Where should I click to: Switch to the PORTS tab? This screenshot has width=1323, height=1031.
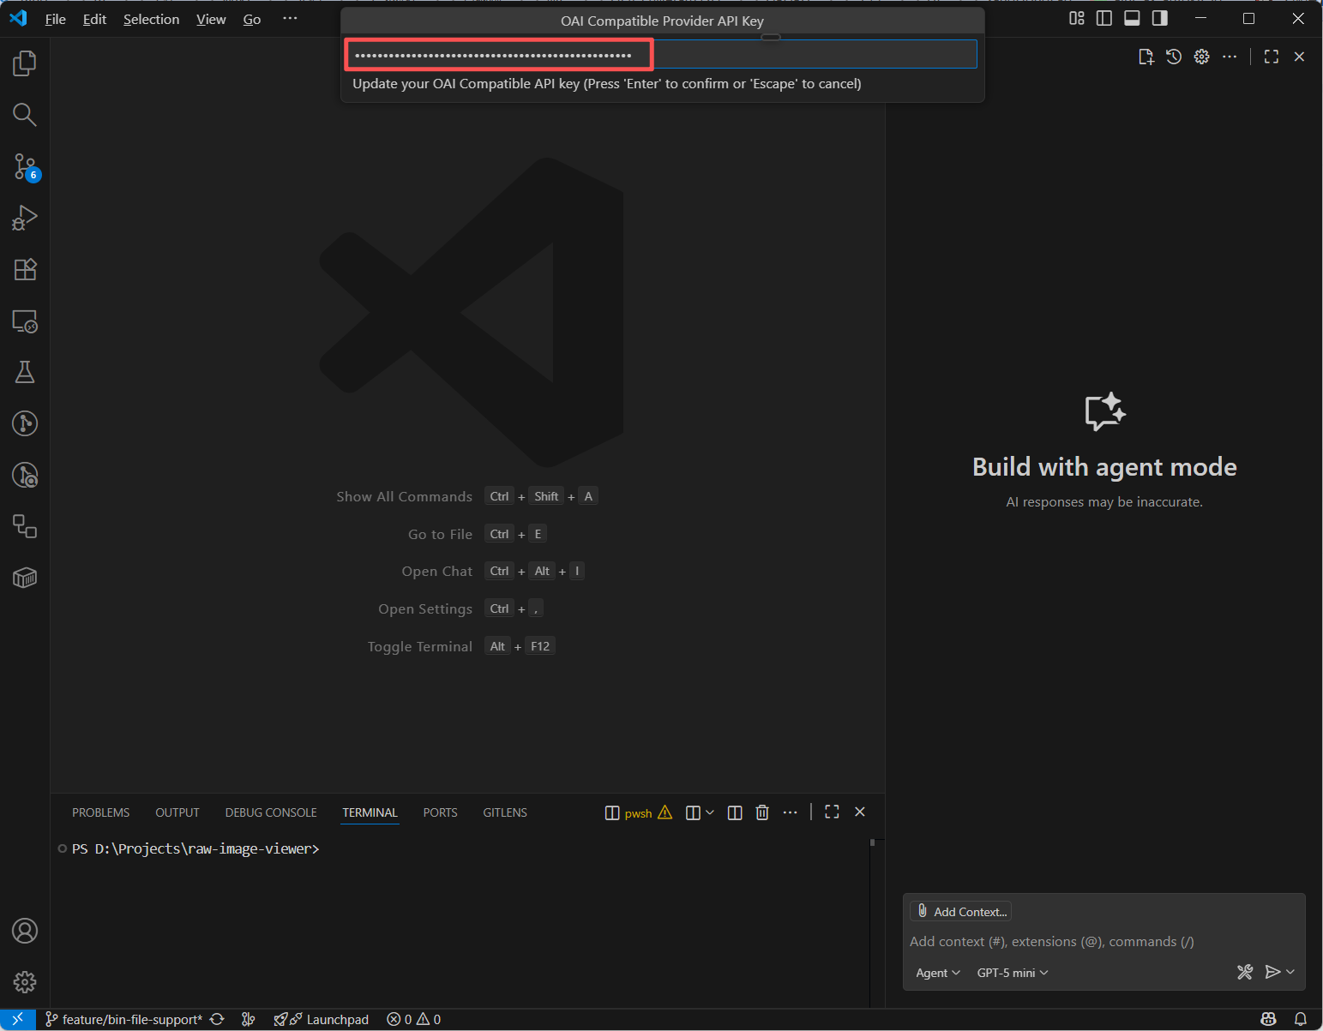pos(441,812)
